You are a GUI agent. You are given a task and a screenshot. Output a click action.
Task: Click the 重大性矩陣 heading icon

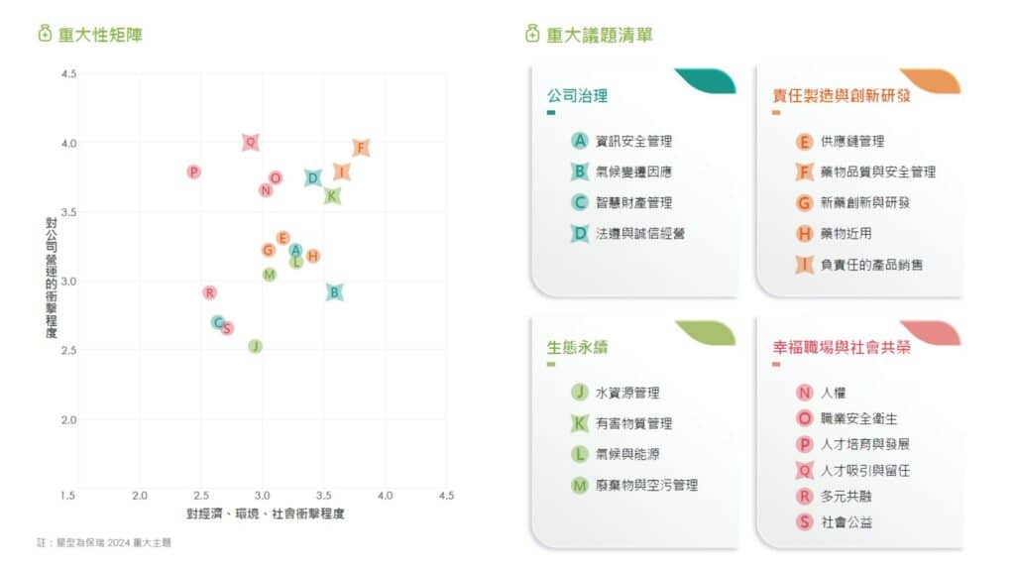coord(45,33)
